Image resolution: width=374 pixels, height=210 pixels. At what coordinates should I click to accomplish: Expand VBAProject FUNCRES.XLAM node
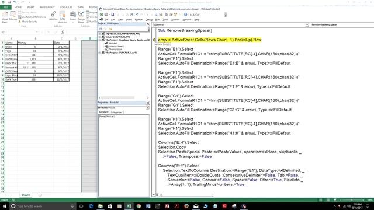click(x=99, y=52)
